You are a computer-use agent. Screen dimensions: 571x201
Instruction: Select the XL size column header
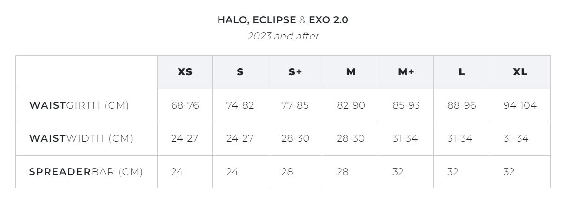(520, 72)
